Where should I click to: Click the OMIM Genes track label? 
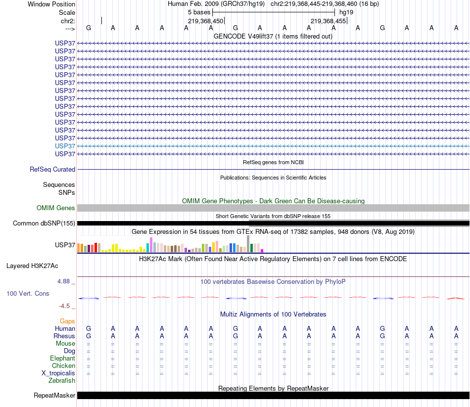click(55, 208)
